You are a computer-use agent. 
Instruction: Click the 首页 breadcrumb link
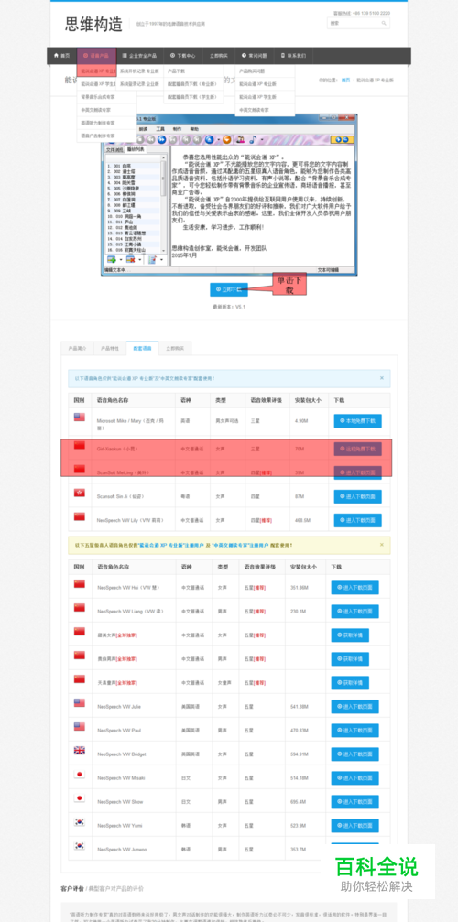(x=345, y=80)
